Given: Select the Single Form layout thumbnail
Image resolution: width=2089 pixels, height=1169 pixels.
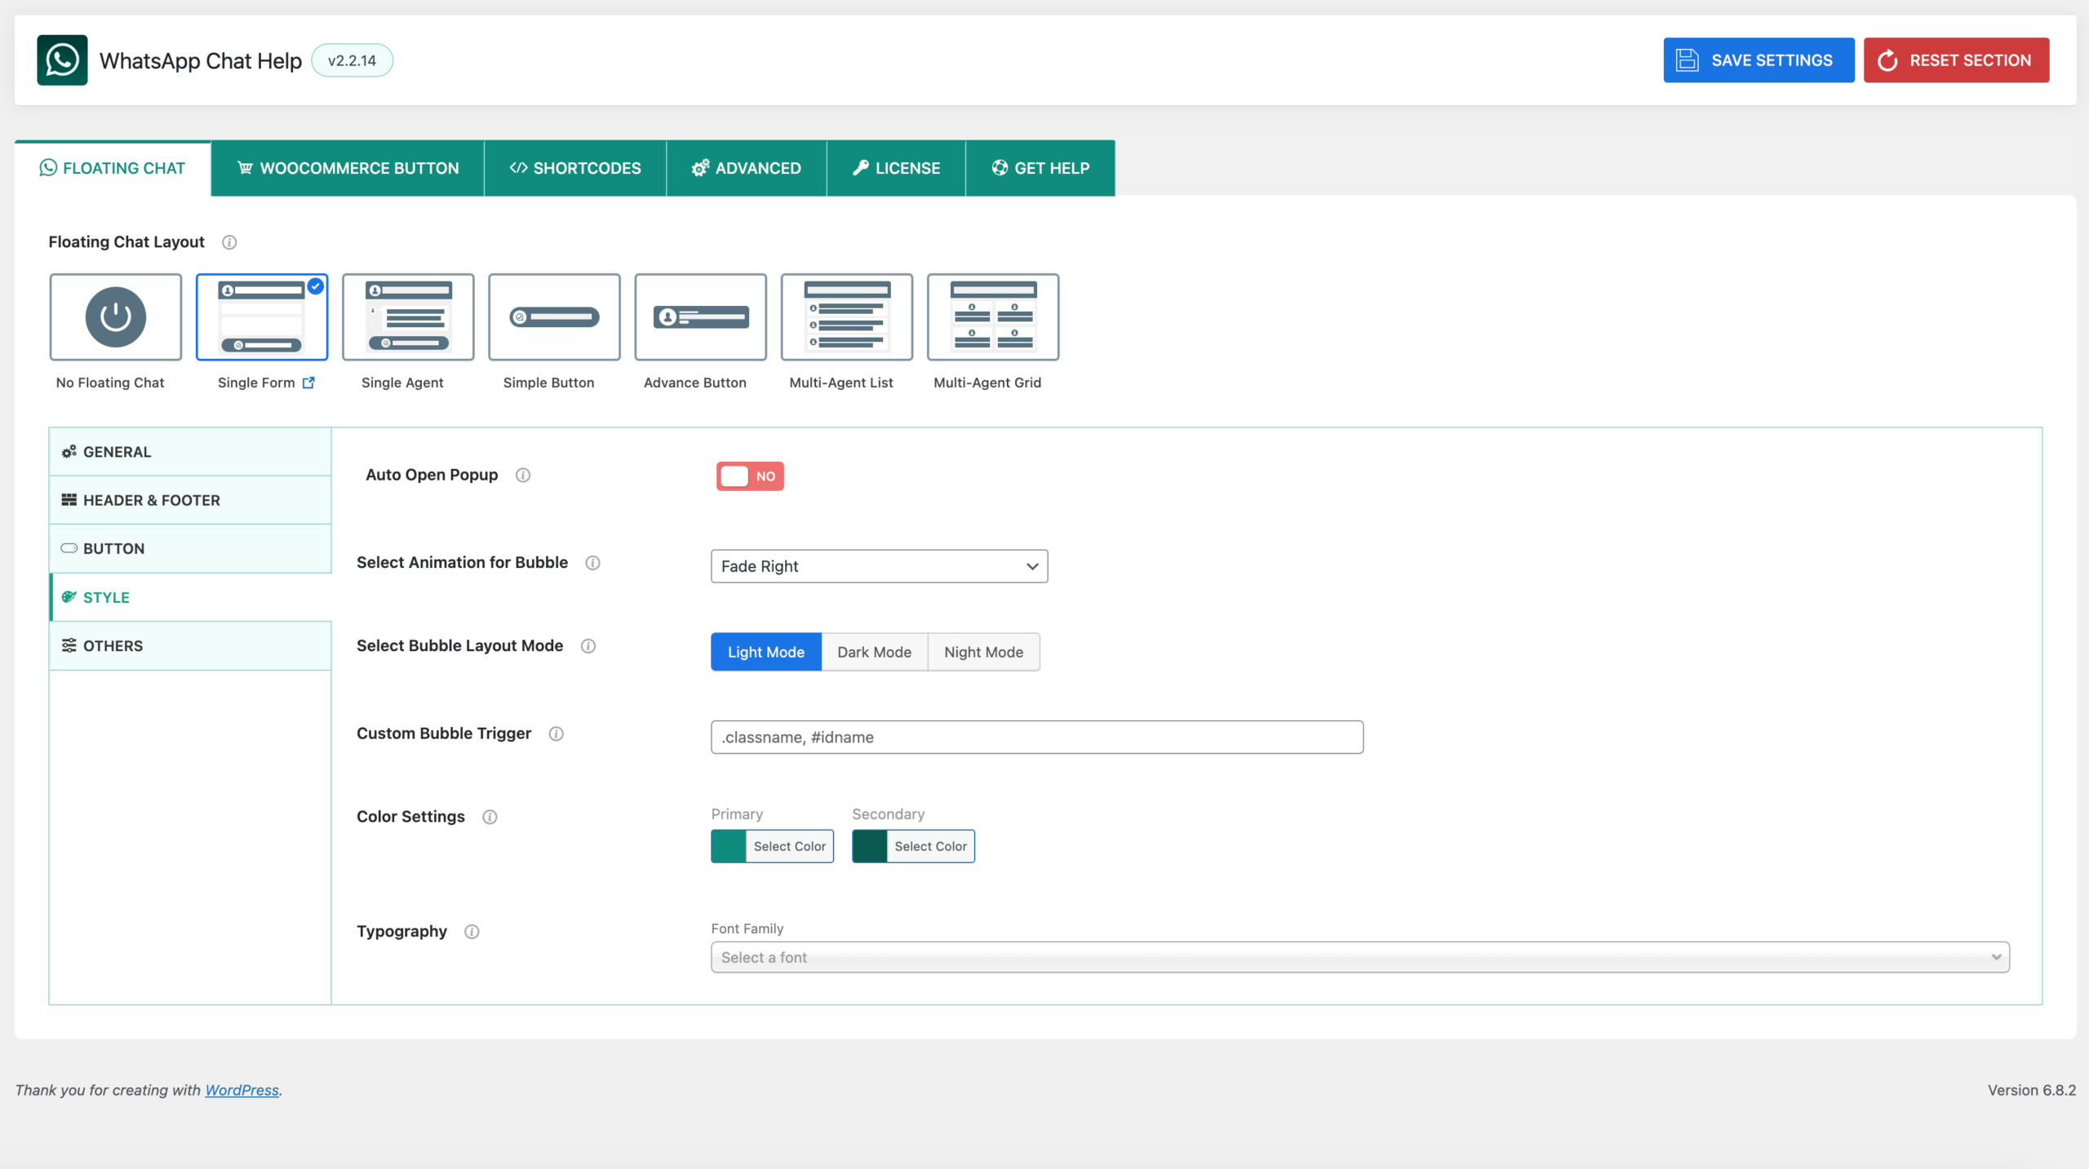Looking at the screenshot, I should click(x=262, y=317).
